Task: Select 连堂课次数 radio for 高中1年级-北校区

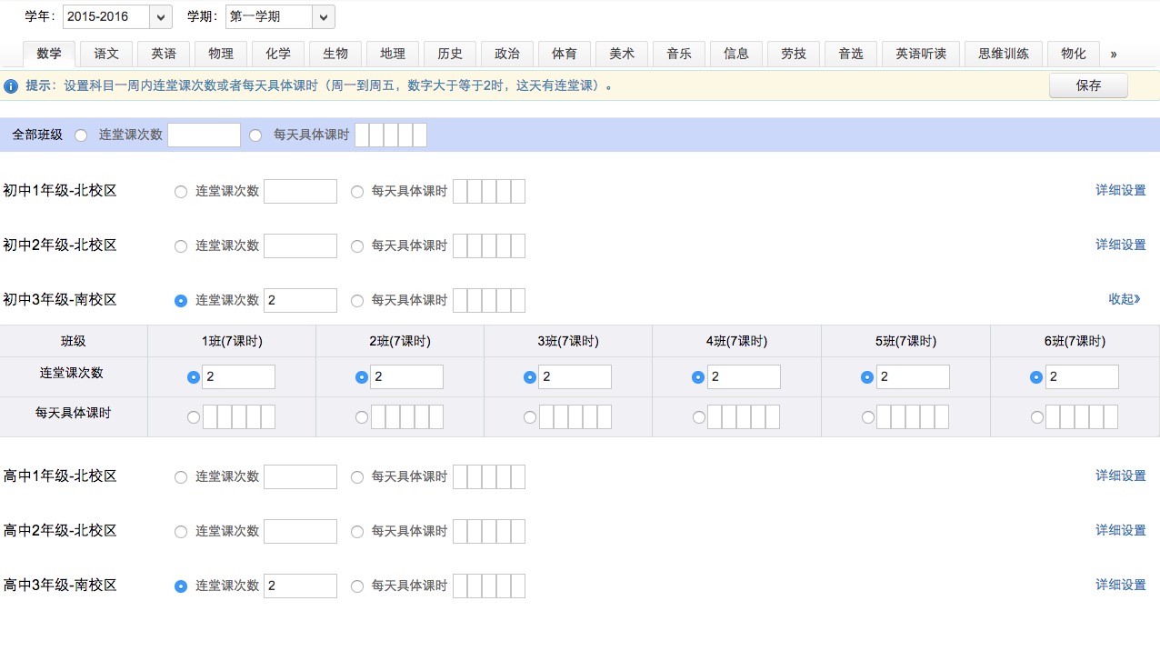Action: click(x=180, y=476)
